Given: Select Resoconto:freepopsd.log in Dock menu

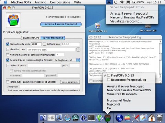Looking at the screenshot, I should coord(129,80).
